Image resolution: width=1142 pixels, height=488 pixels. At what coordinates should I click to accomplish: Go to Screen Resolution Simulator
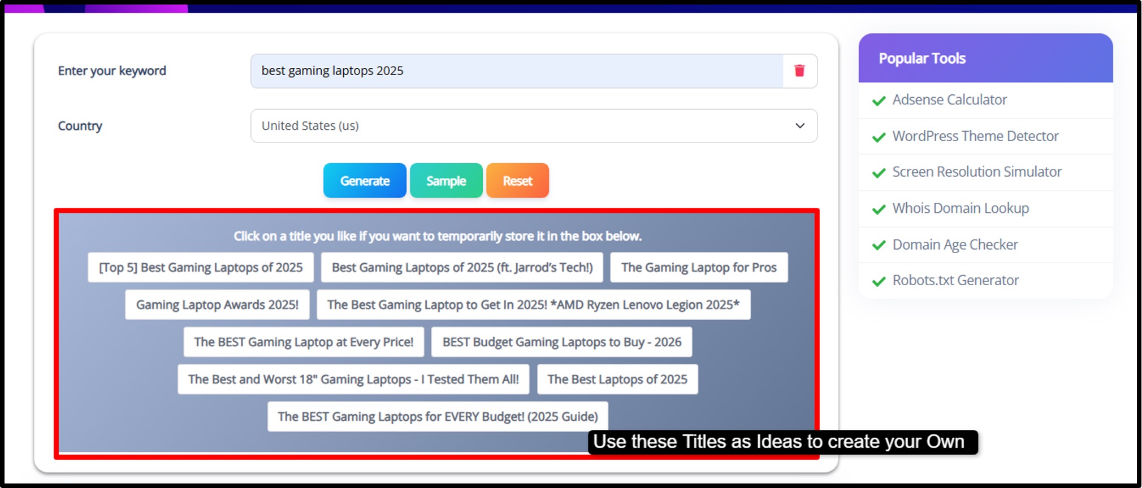tap(977, 172)
